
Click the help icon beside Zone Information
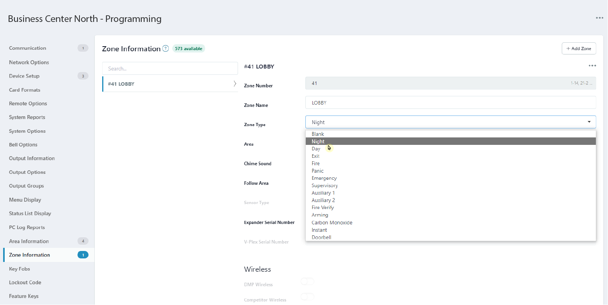tap(166, 49)
